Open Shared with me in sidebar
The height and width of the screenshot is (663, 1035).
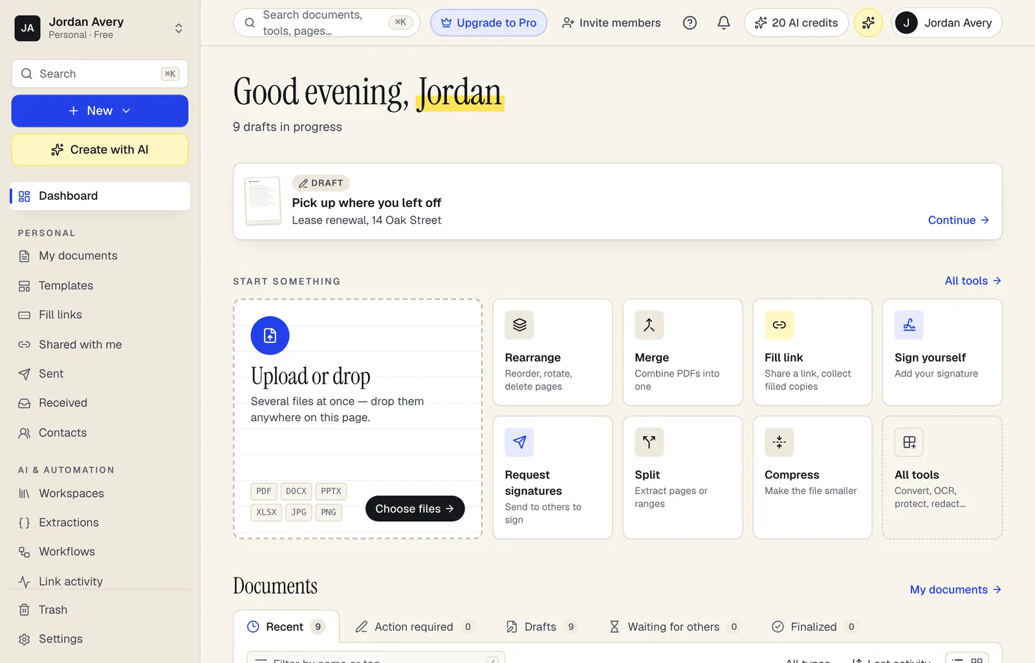(x=100, y=345)
